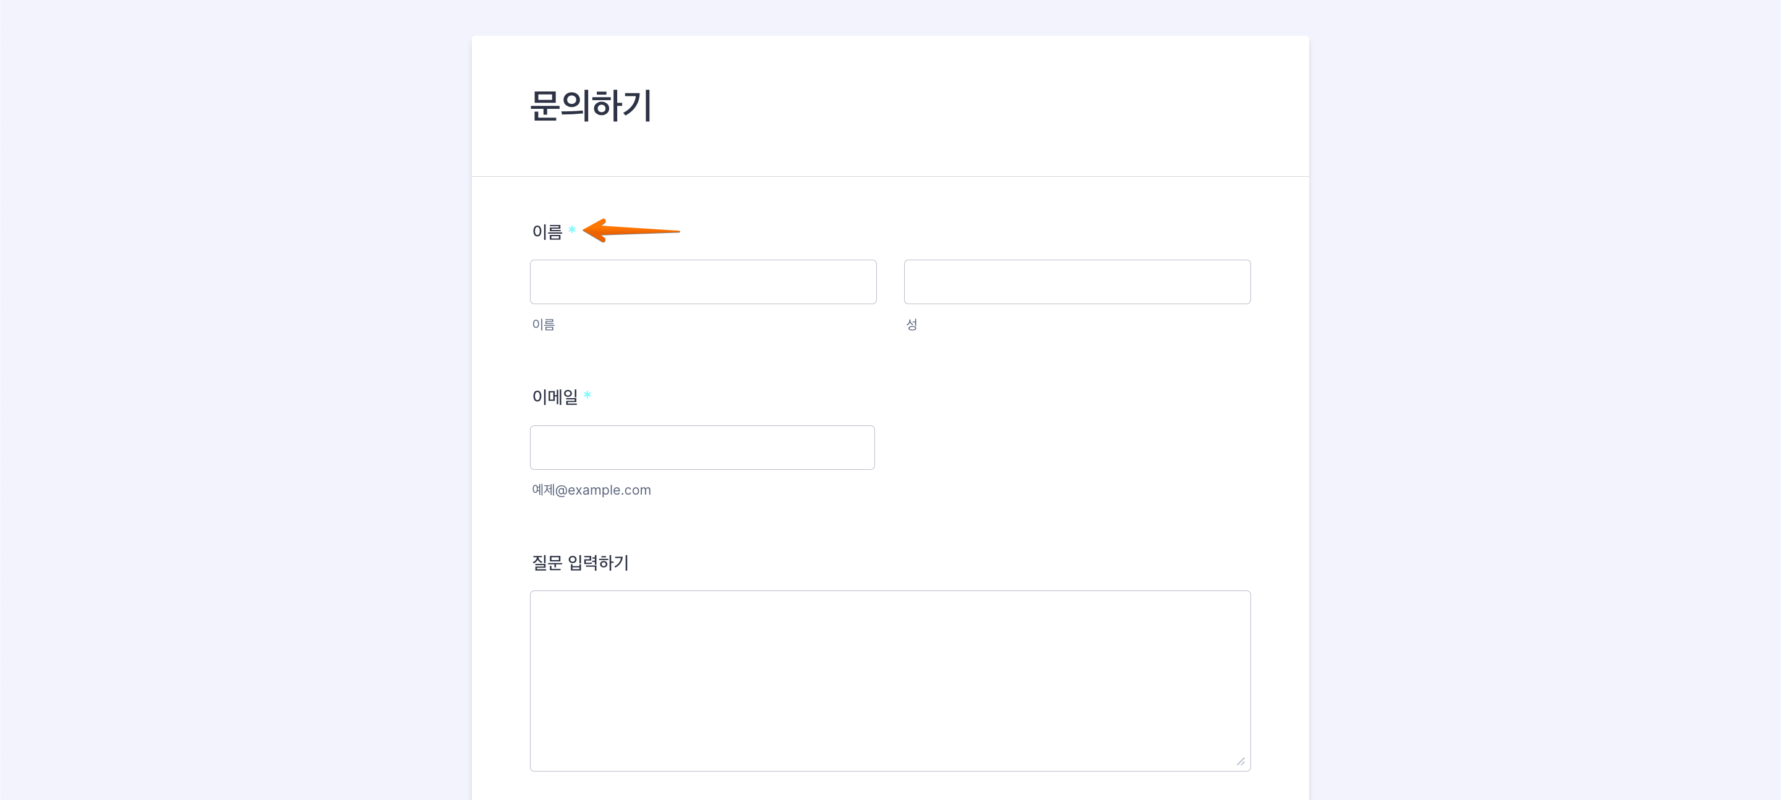The width and height of the screenshot is (1781, 800).
Task: Click the required asterisk beside 이름 label
Action: pos(572,229)
